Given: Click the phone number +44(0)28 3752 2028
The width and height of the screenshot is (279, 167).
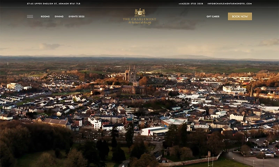Looking at the screenshot, I should coord(191,3).
